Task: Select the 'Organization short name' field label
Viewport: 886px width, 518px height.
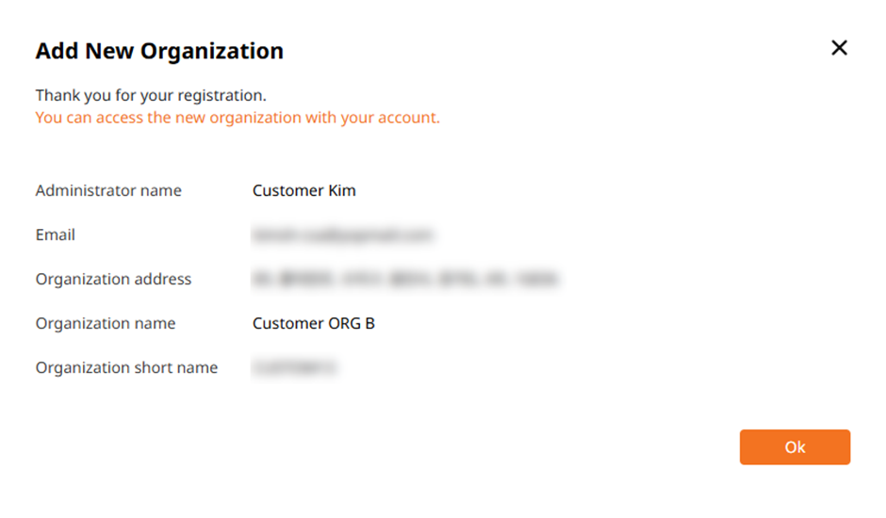Action: pyautogui.click(x=126, y=367)
